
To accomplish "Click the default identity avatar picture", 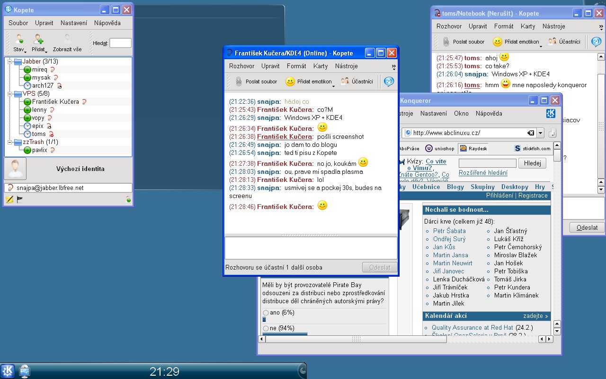I will pyautogui.click(x=15, y=169).
